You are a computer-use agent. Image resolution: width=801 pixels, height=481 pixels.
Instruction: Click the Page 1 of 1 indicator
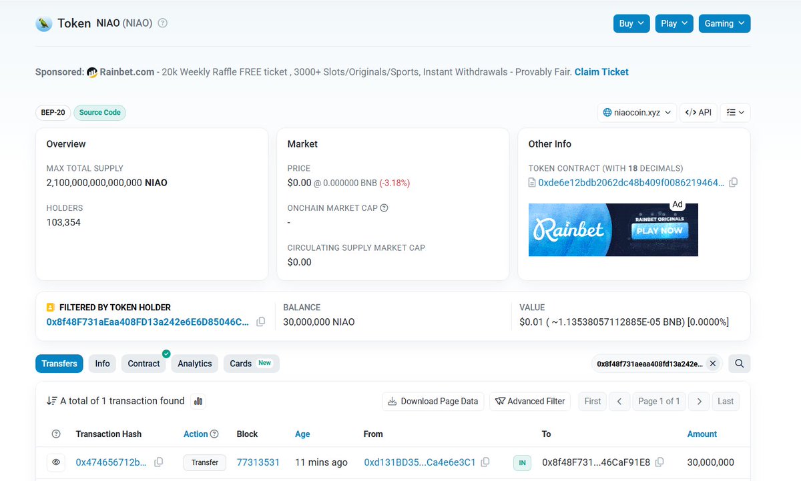click(659, 401)
